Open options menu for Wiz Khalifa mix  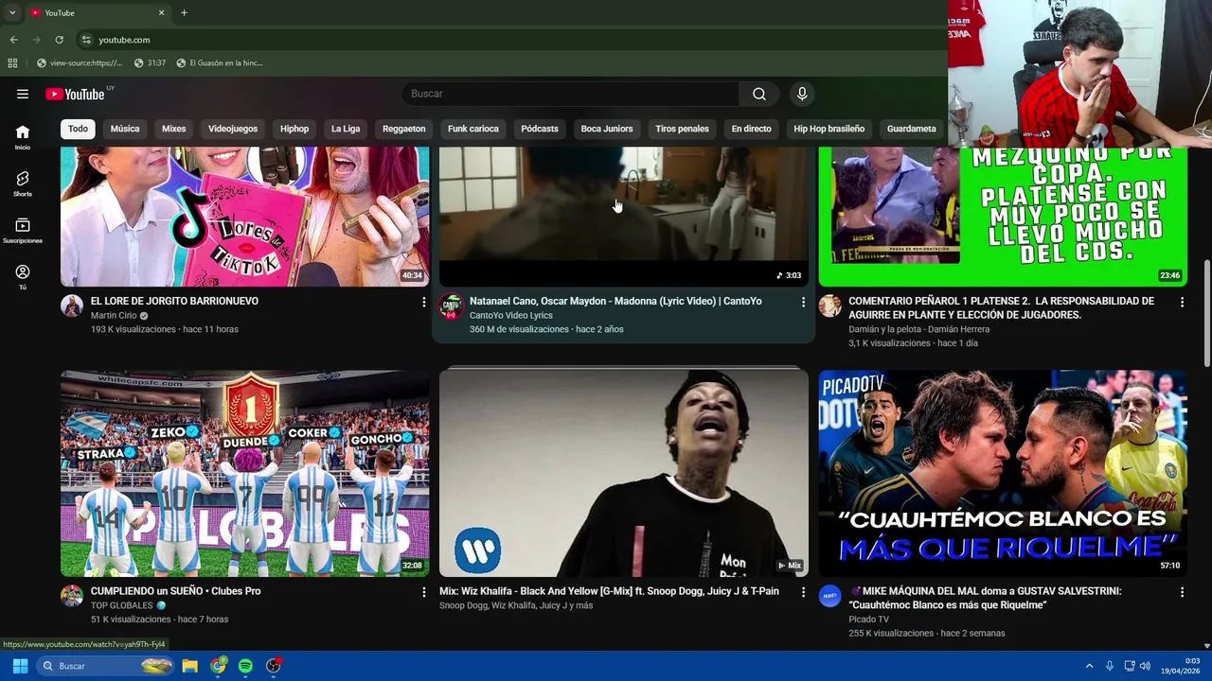[803, 592]
